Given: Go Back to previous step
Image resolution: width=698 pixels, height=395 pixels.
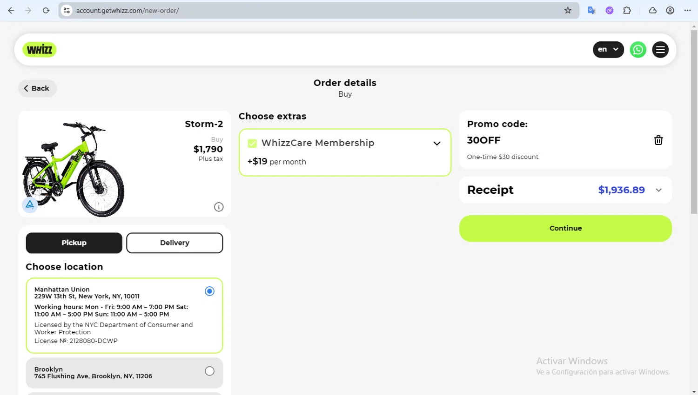Looking at the screenshot, I should tap(37, 88).
